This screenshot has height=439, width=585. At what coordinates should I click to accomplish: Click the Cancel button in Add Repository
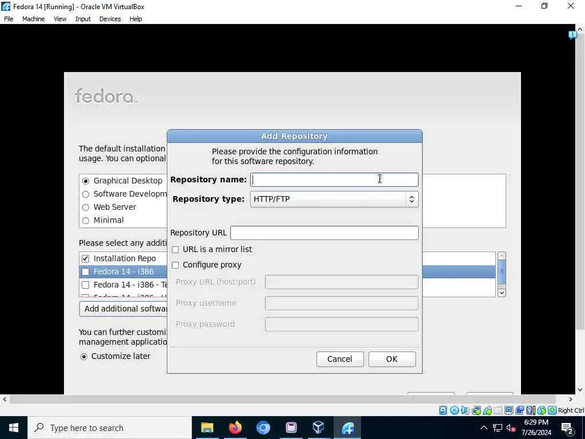pyautogui.click(x=340, y=359)
